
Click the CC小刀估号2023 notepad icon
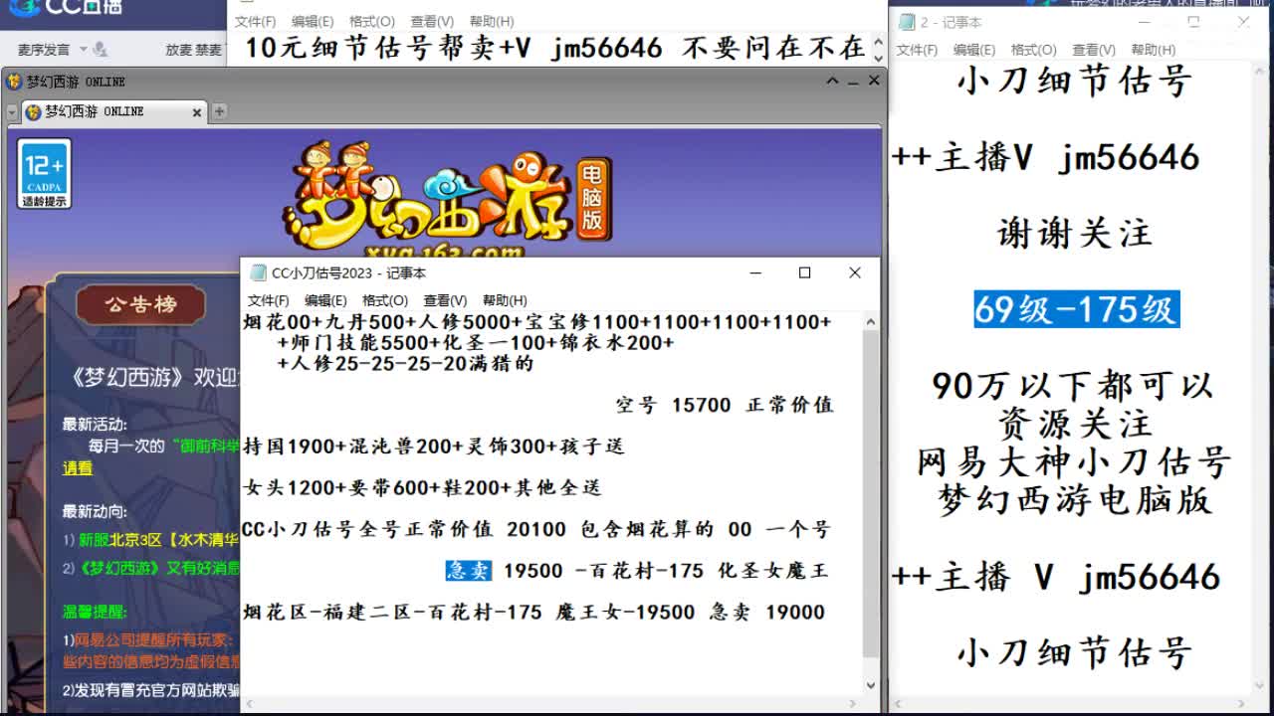pos(258,272)
